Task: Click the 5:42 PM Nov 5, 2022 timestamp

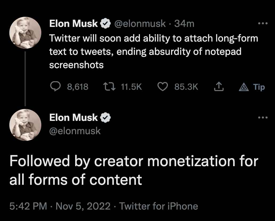Action: [x=60, y=206]
